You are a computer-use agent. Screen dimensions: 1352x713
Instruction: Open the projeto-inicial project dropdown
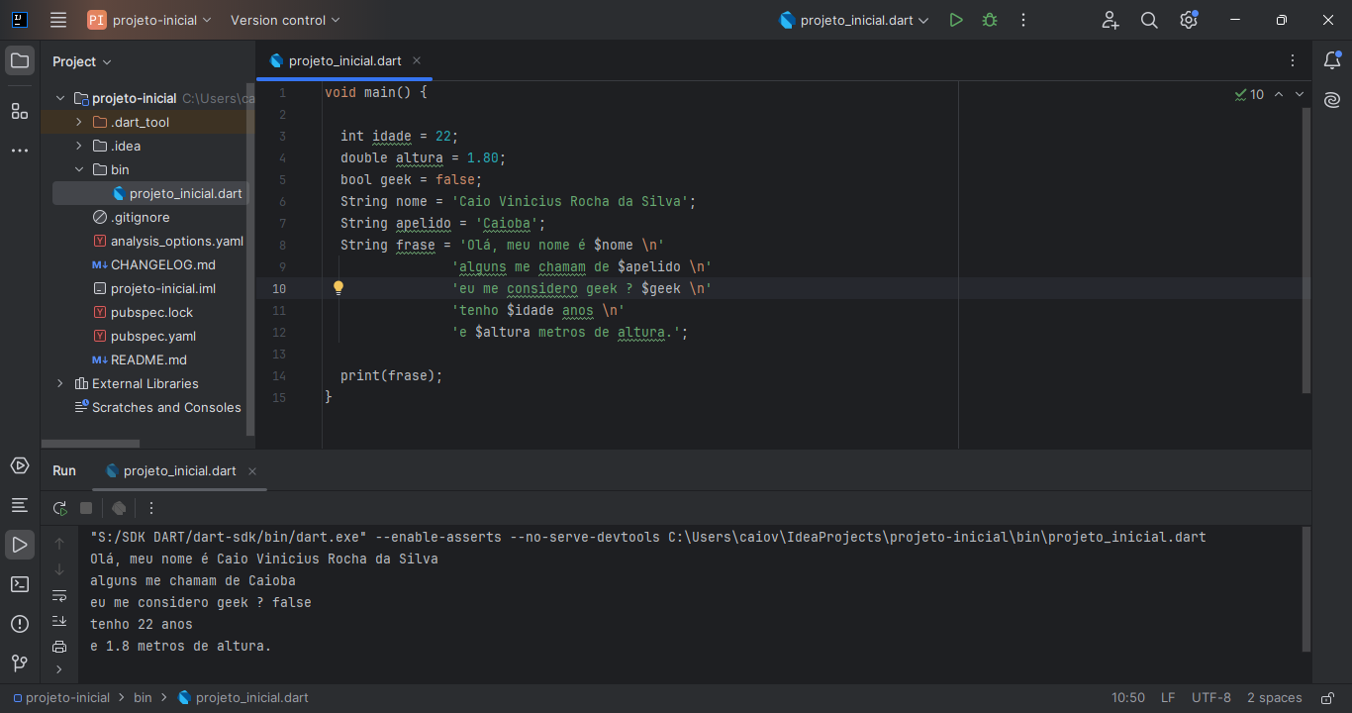tap(149, 20)
